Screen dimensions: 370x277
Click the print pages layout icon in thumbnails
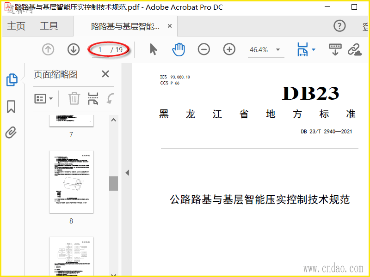[x=93, y=98]
